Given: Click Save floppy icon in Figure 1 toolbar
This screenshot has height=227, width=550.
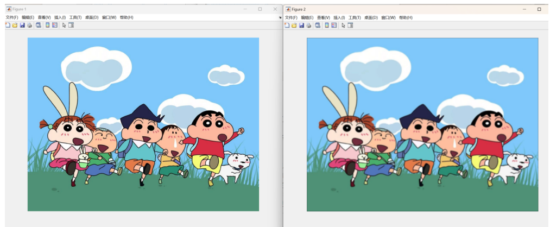Looking at the screenshot, I should tap(22, 26).
